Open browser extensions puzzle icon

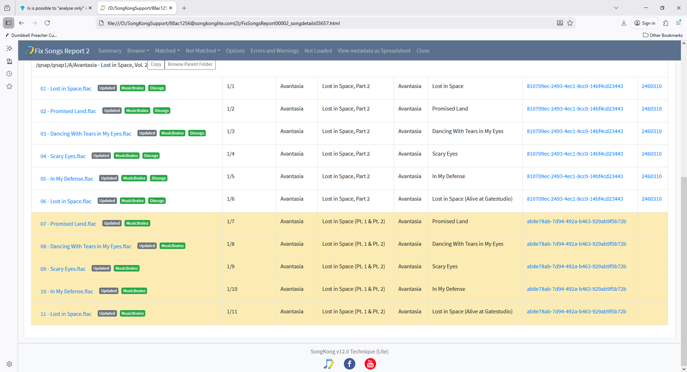tap(666, 23)
